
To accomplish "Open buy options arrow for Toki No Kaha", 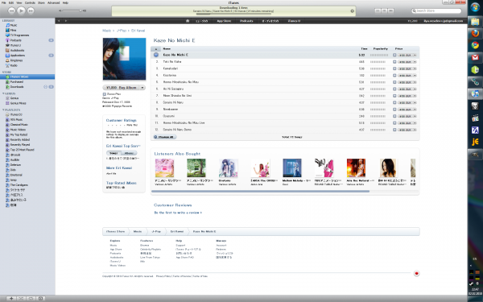I will click(x=415, y=62).
